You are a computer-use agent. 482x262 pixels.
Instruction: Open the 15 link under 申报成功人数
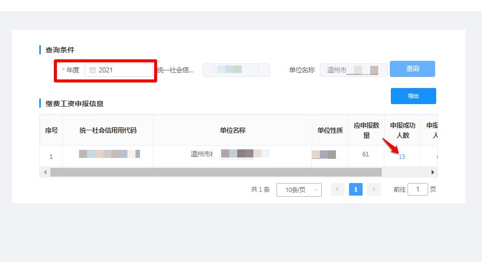402,157
